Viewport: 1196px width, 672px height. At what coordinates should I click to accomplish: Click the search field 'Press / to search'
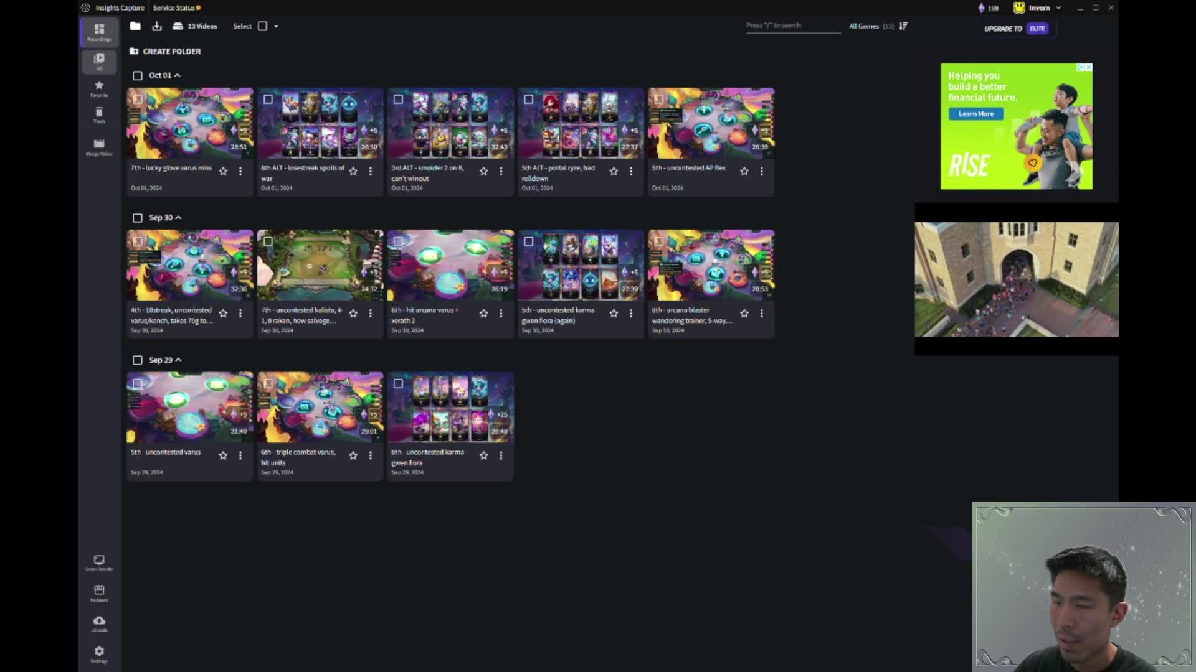coord(793,26)
